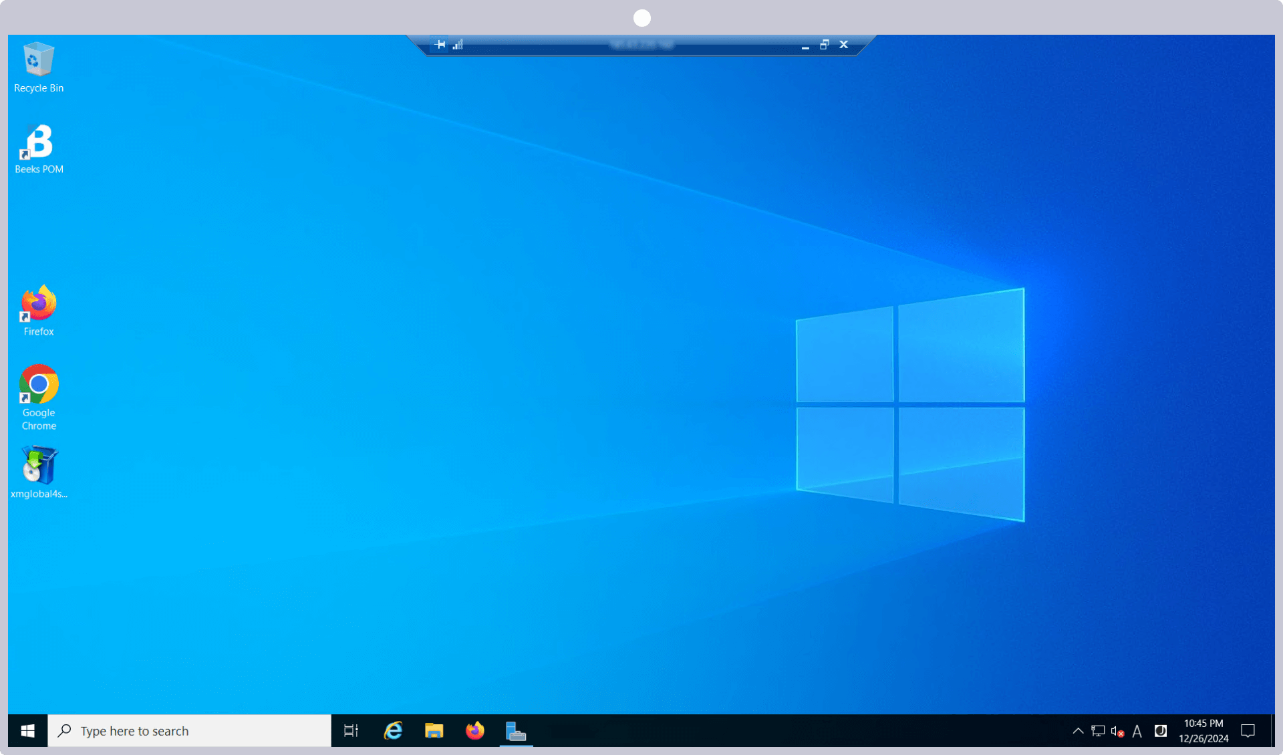The width and height of the screenshot is (1283, 755).
Task: Open the network status tray icon
Action: tap(1098, 731)
